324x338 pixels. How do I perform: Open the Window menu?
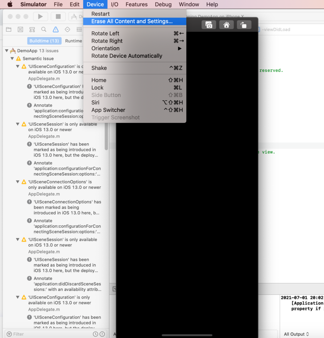[x=189, y=4]
